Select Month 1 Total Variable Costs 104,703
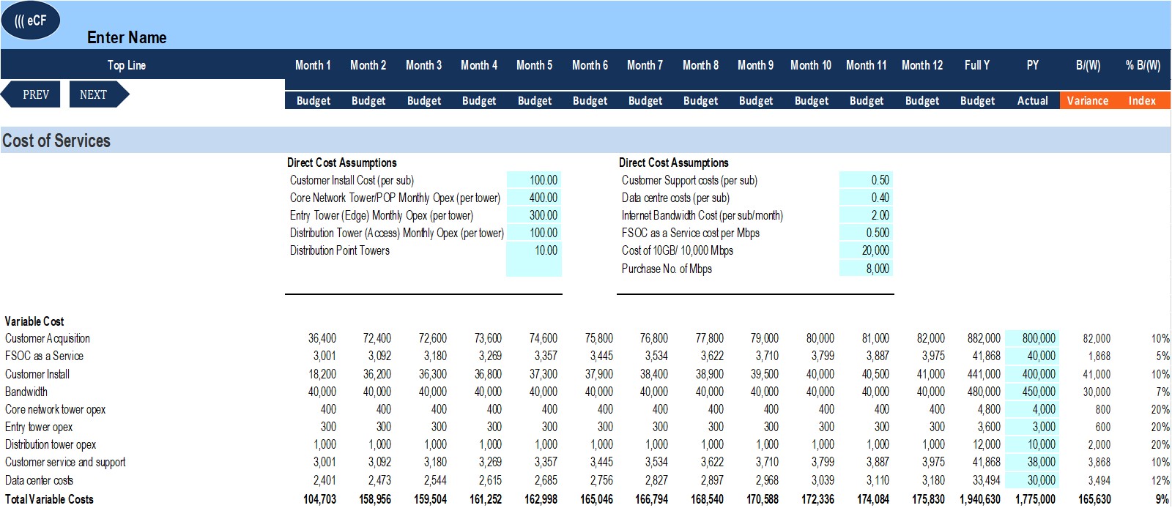The image size is (1172, 508). pos(319,499)
